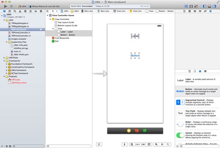The image size is (220, 148).
Task: Open the Identity inspector tab
Action: pos(195,11)
